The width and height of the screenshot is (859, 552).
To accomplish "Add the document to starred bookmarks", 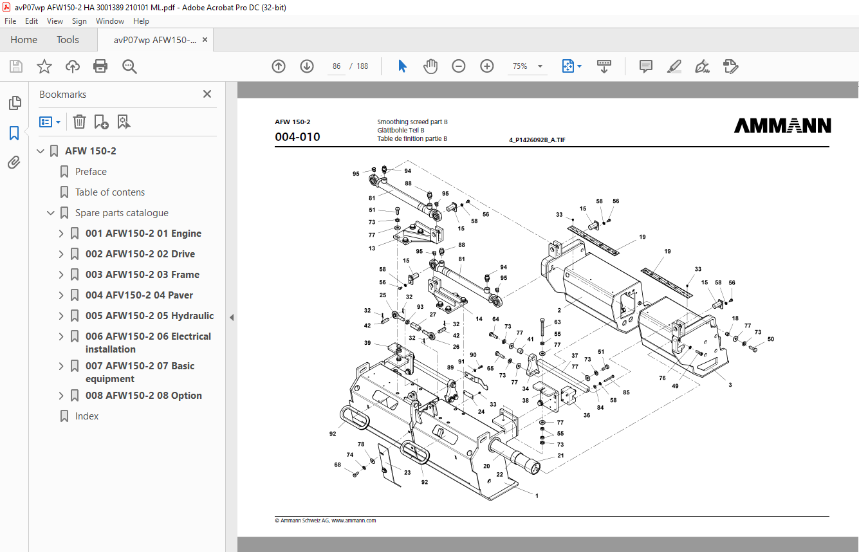I will pos(44,66).
